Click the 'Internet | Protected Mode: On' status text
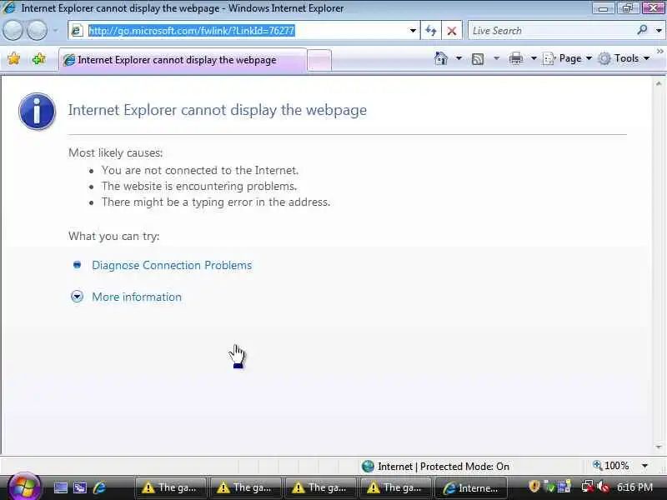The height and width of the screenshot is (500, 667). (444, 467)
